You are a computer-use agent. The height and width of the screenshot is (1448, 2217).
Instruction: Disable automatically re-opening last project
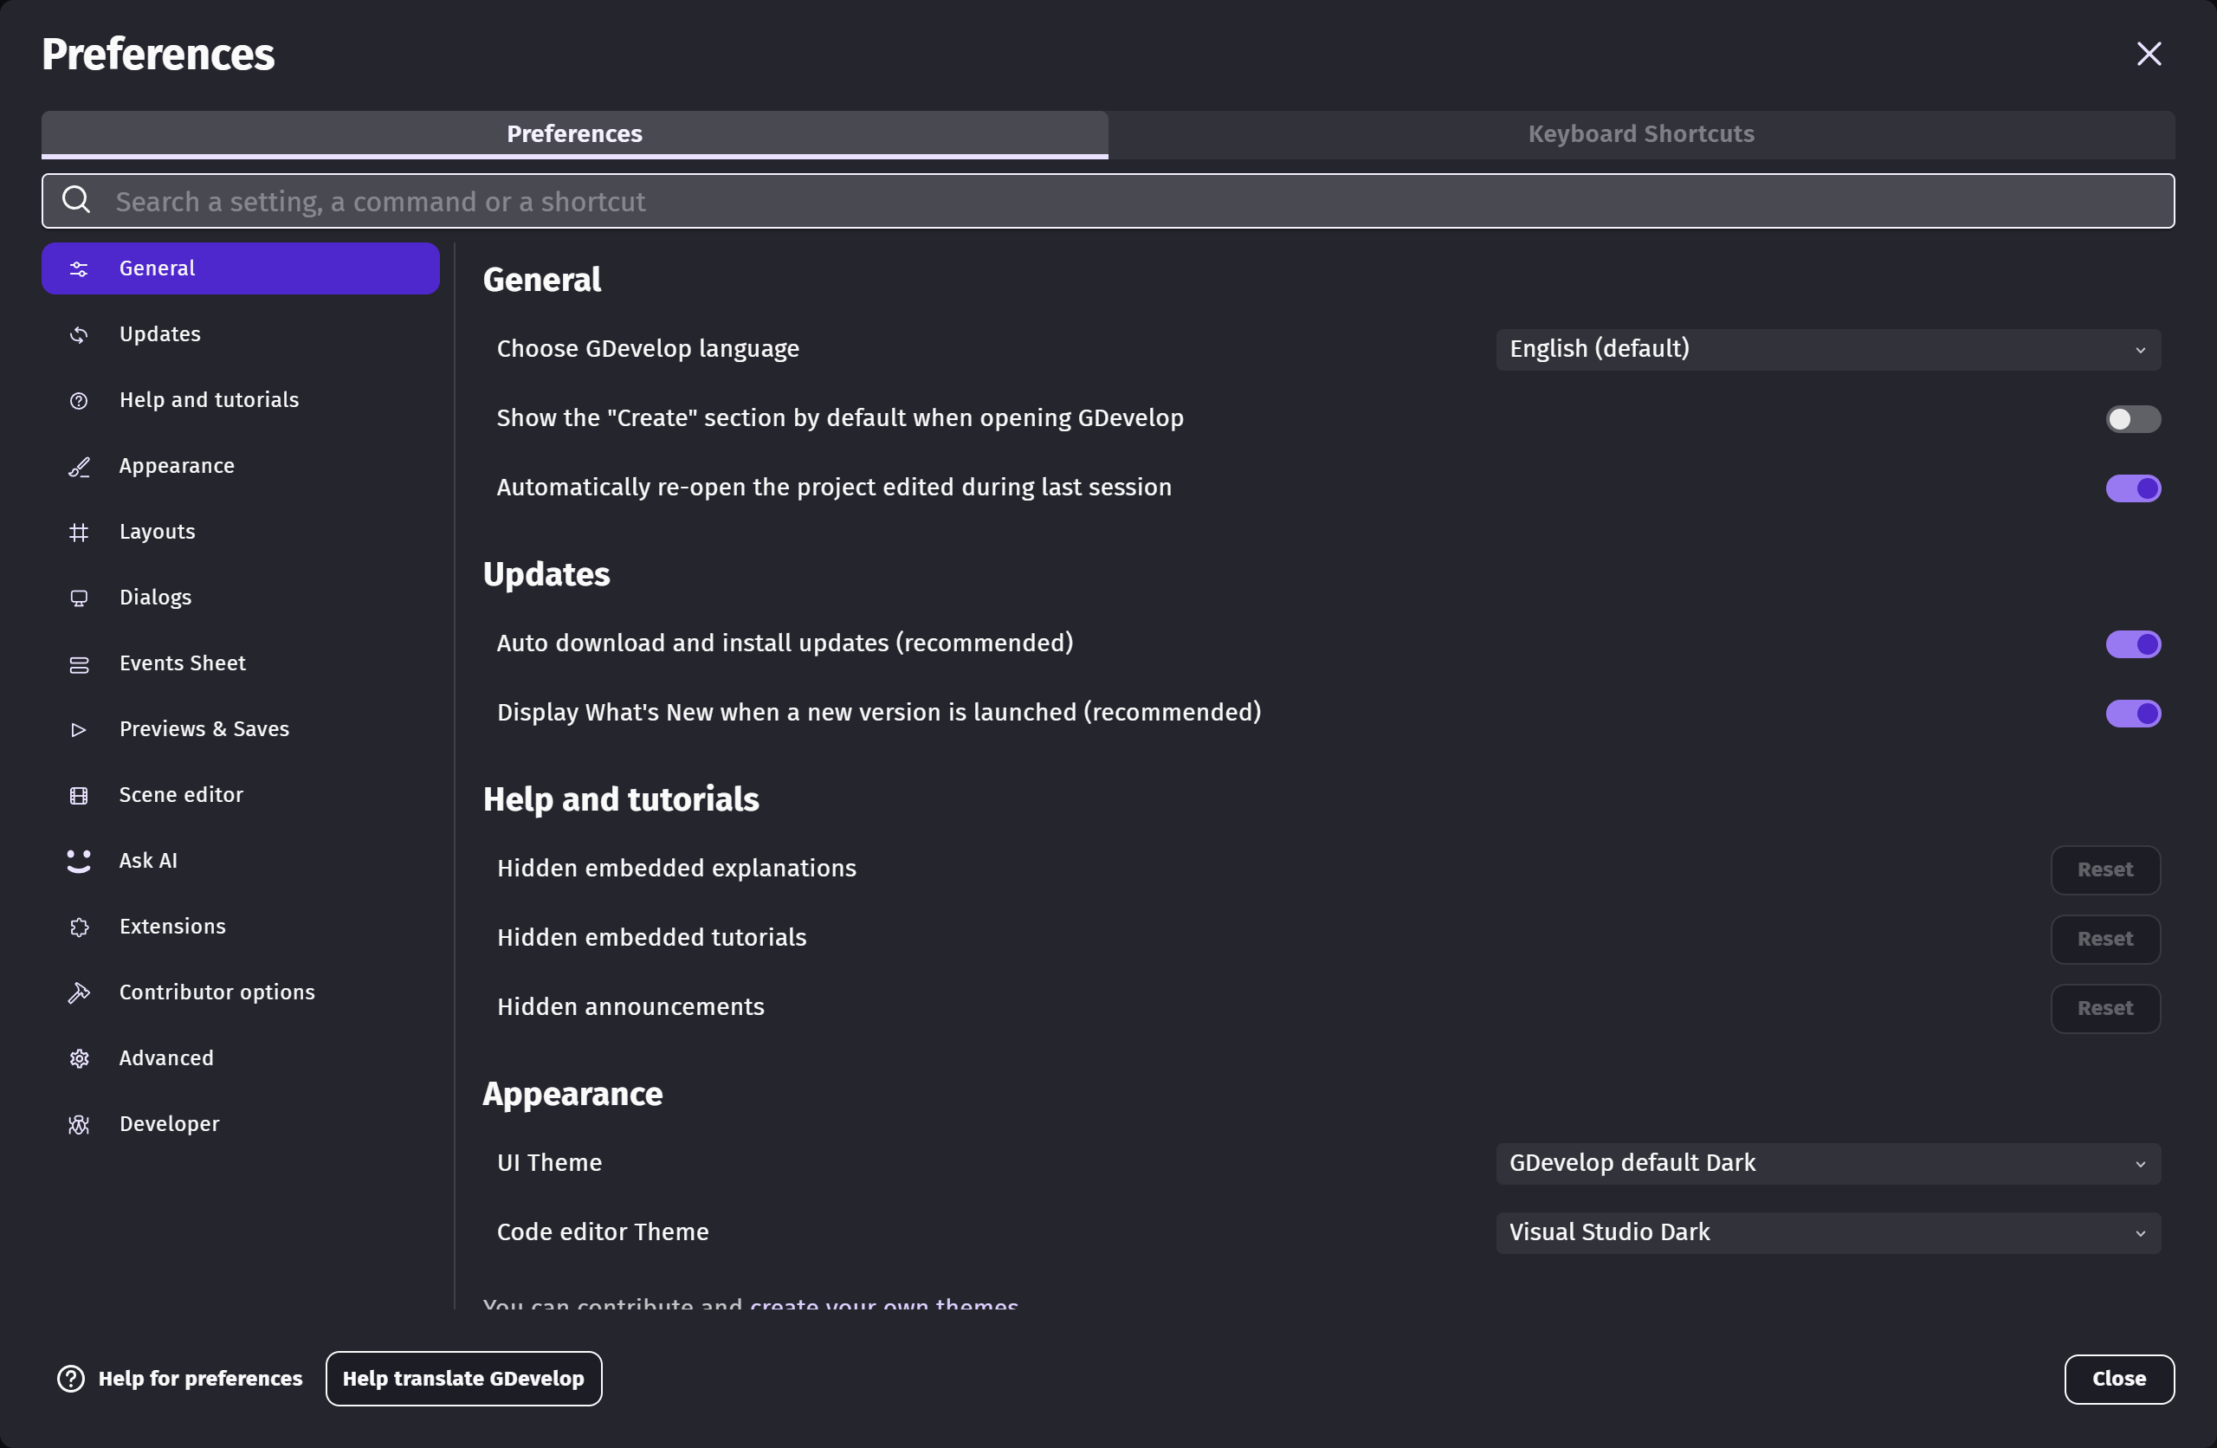[2133, 488]
